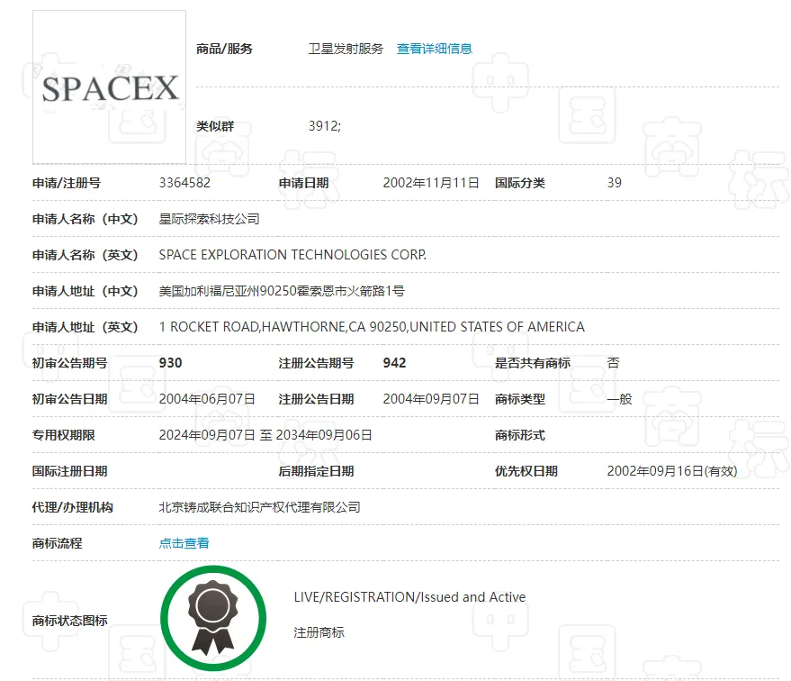Click the 初审公告期号 label
Image resolution: width=791 pixels, height=681 pixels.
click(69, 363)
